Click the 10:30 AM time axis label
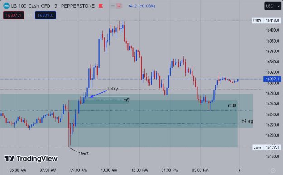The image size is (283, 175). click(109, 170)
